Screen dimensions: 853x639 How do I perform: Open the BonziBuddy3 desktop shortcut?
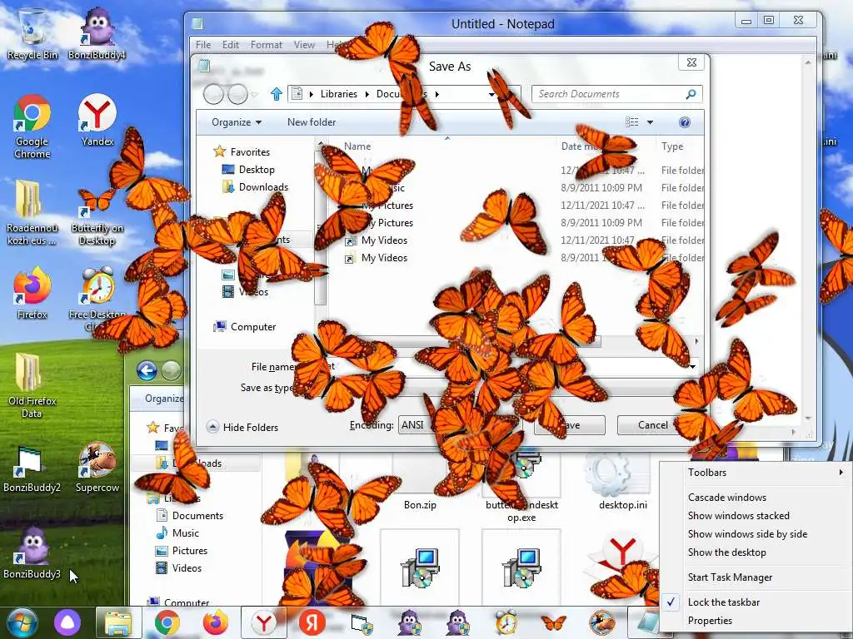coord(32,553)
